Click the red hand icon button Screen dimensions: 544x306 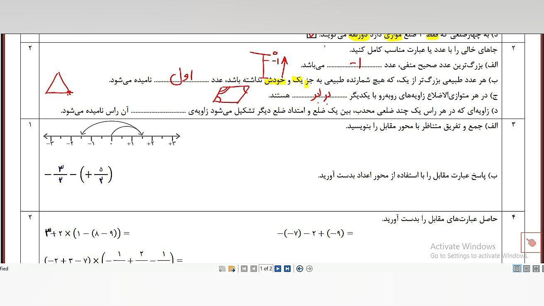pyautogui.click(x=531, y=242)
